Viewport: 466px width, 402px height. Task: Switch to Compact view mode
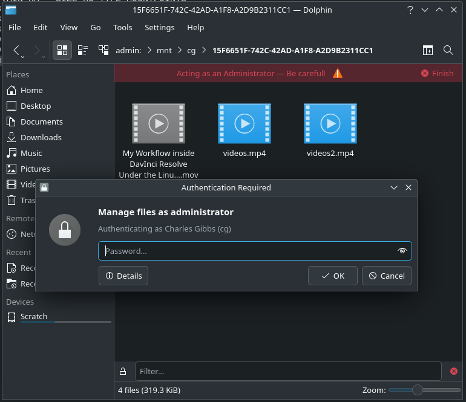point(82,50)
